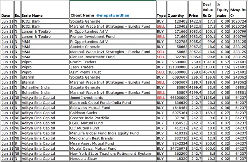
Task: Click the Nordea 1 Sicav cell
Action: [x=113, y=159]
